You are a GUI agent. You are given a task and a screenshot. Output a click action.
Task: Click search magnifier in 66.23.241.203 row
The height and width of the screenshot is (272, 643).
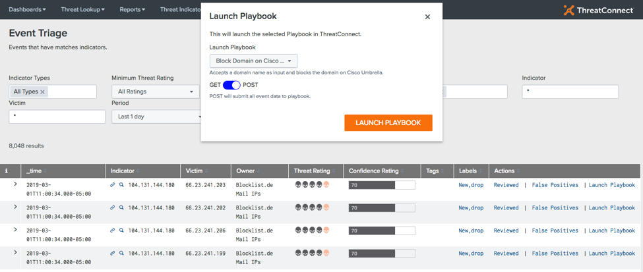(x=121, y=185)
